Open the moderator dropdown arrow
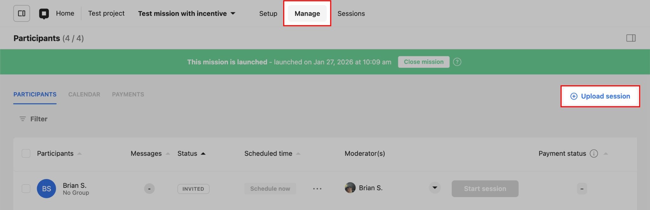 (x=434, y=188)
